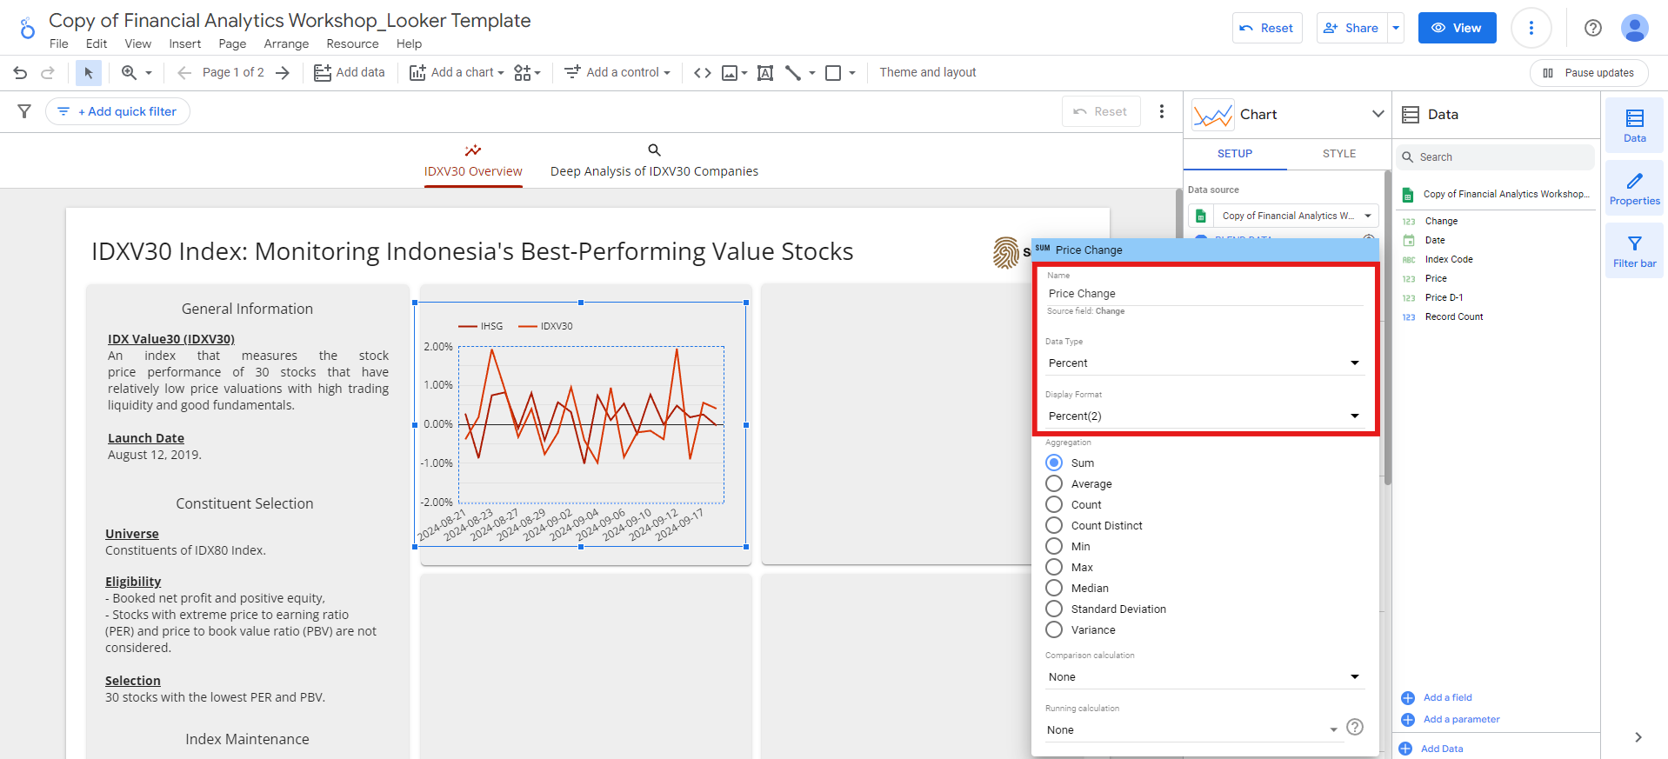
Task: Open the Properties side panel
Action: tap(1634, 188)
